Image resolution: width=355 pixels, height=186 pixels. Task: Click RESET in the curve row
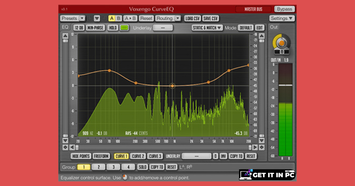point(251,156)
